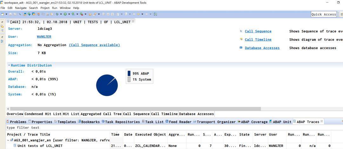Image resolution: width=343 pixels, height=149 pixels.
Task: Click the gray 1% System legend swatch
Action: click(x=129, y=79)
